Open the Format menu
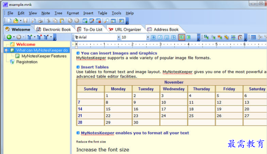This screenshot has height=154, width=267. click(73, 13)
